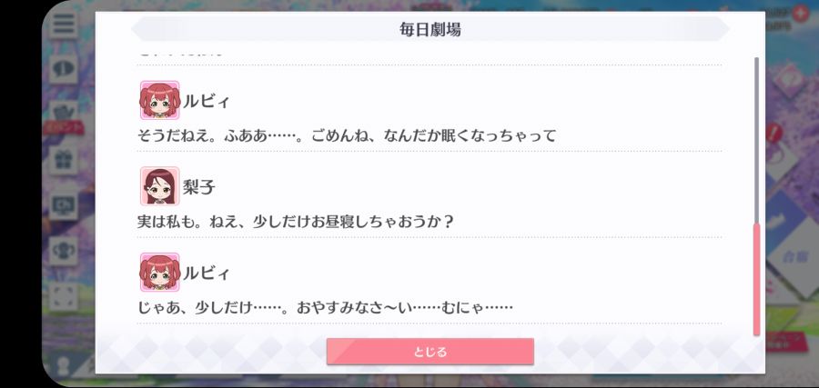Viewport: 819px width, 388px height.
Task: Click the 毎日劇場 title header
Action: (430, 29)
